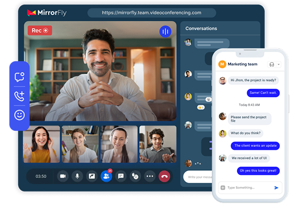
Task: Click Write your message field in Conversations
Action: click(197, 177)
